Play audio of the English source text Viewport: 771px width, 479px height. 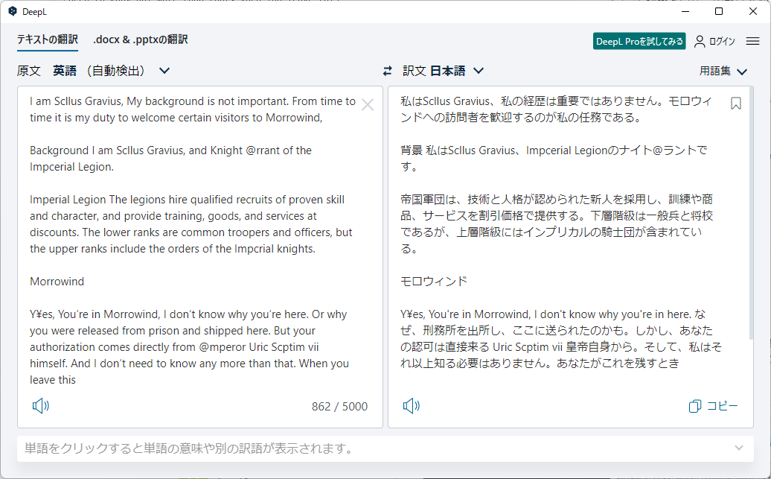point(42,405)
